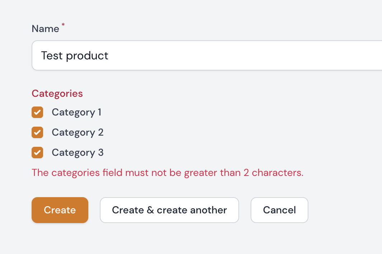The image size is (382, 254).
Task: Click the white checkmark icon for Category 3
Action: [x=37, y=153]
